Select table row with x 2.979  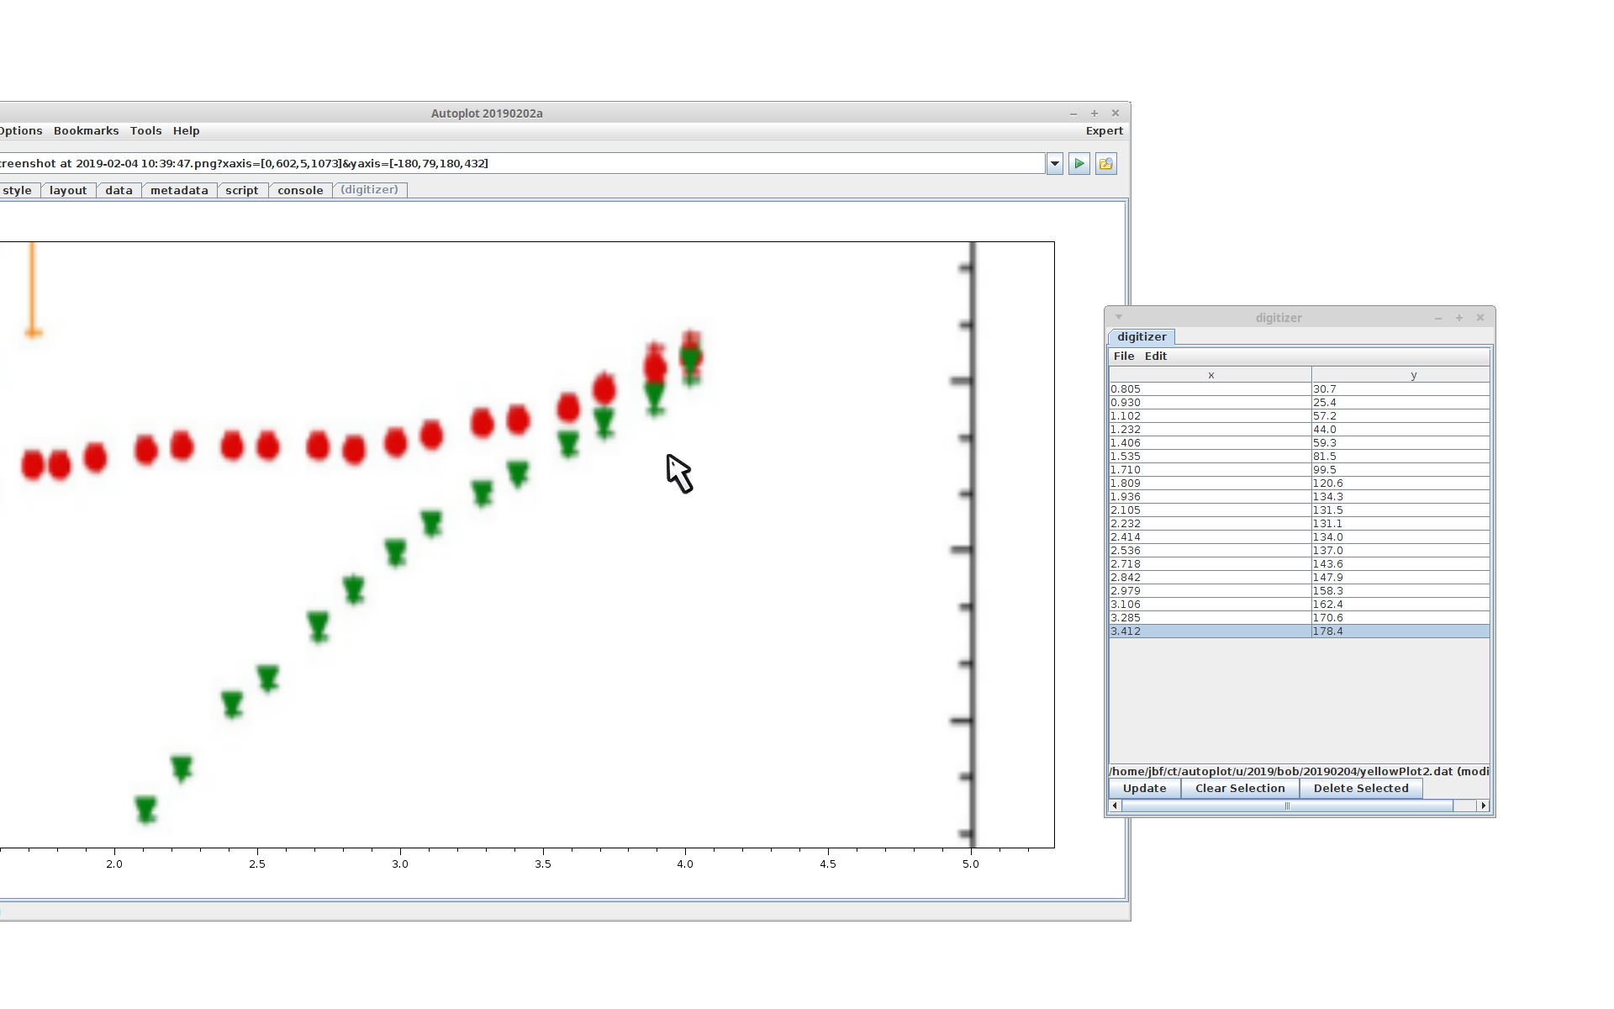[1300, 591]
